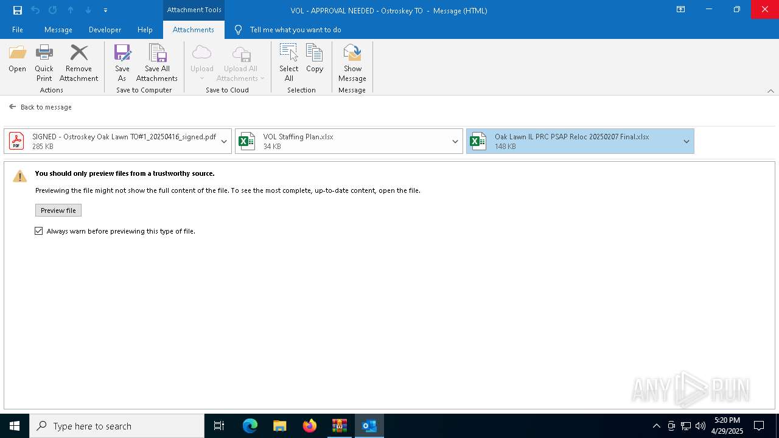Click the Excel icon of VOL Staffing Plan
779x438 pixels.
(246, 141)
